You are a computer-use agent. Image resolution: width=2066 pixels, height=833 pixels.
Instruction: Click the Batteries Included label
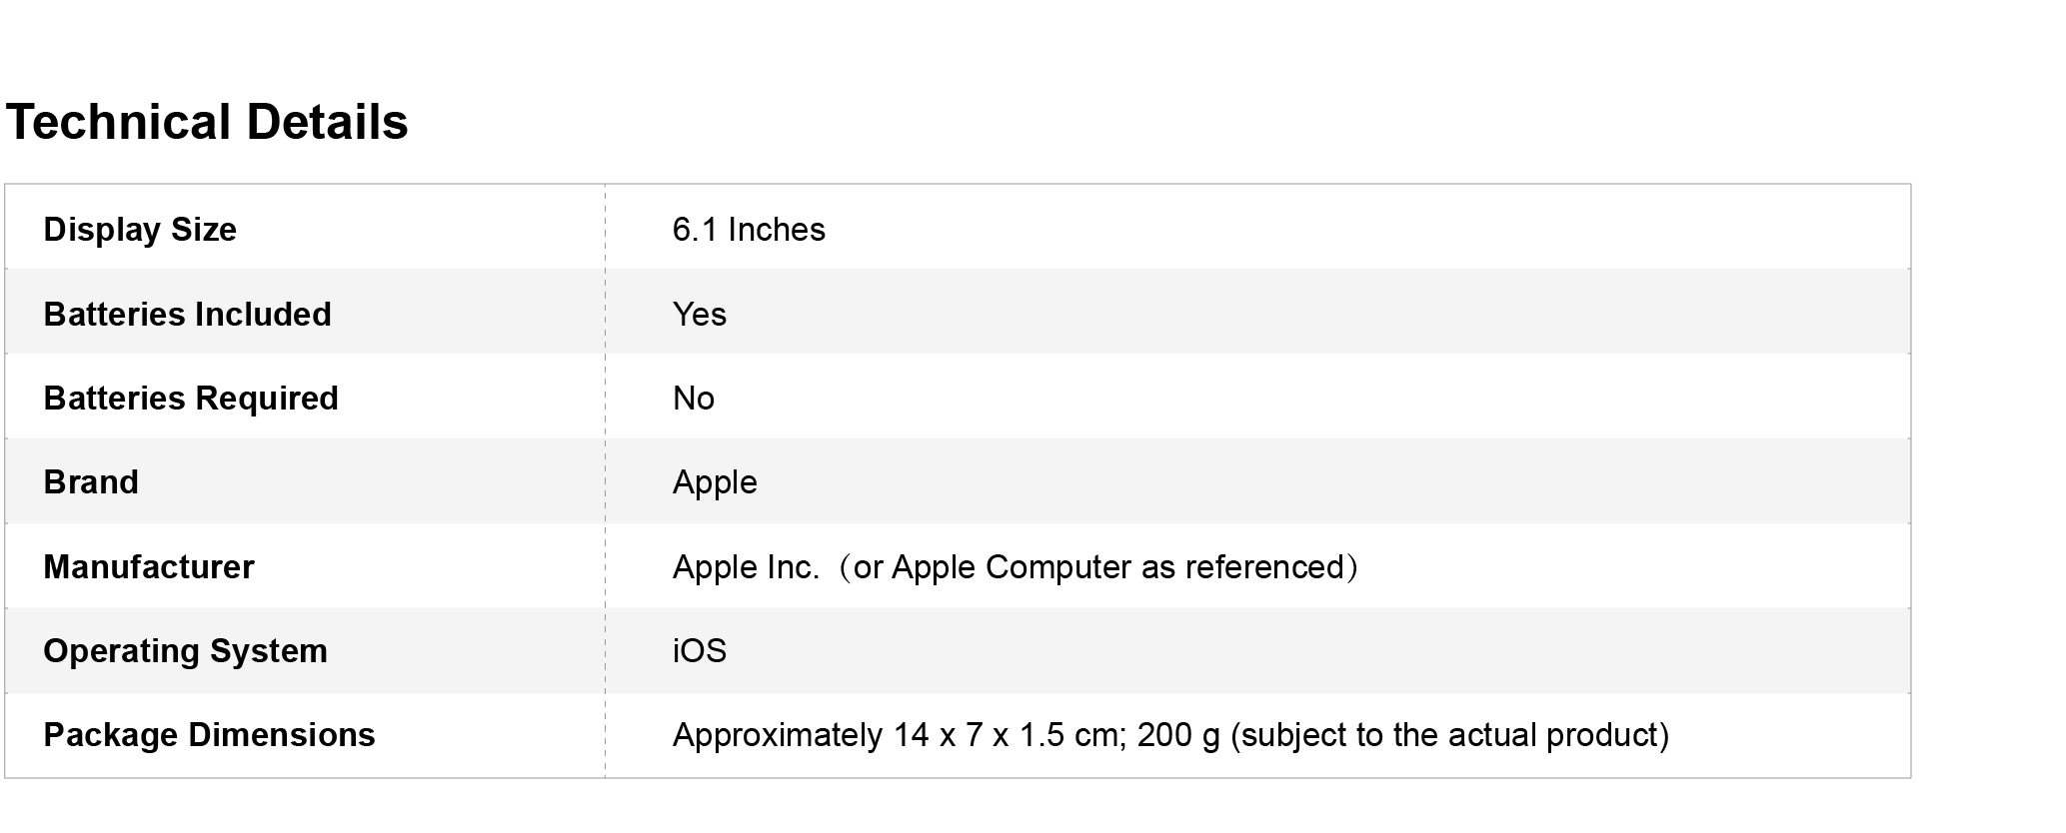(x=187, y=315)
